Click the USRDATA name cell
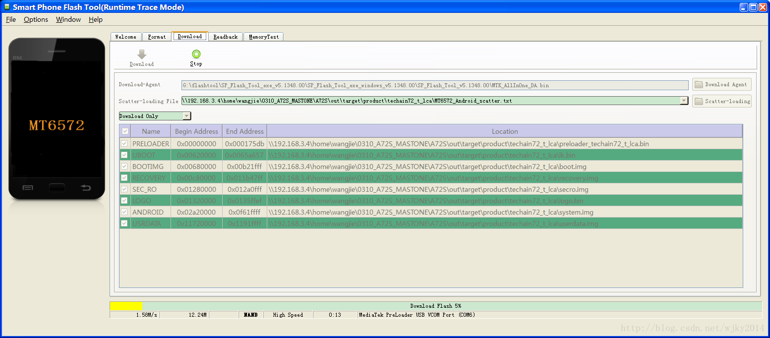The width and height of the screenshot is (770, 338). pyautogui.click(x=151, y=224)
